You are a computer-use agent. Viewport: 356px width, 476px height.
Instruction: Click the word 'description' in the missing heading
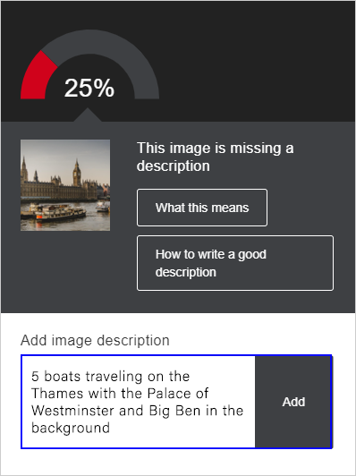(173, 166)
